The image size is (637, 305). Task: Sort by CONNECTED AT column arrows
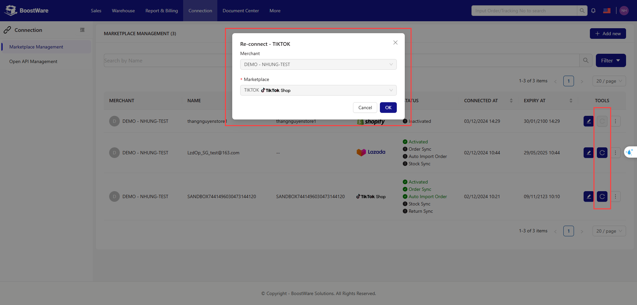pyautogui.click(x=511, y=101)
